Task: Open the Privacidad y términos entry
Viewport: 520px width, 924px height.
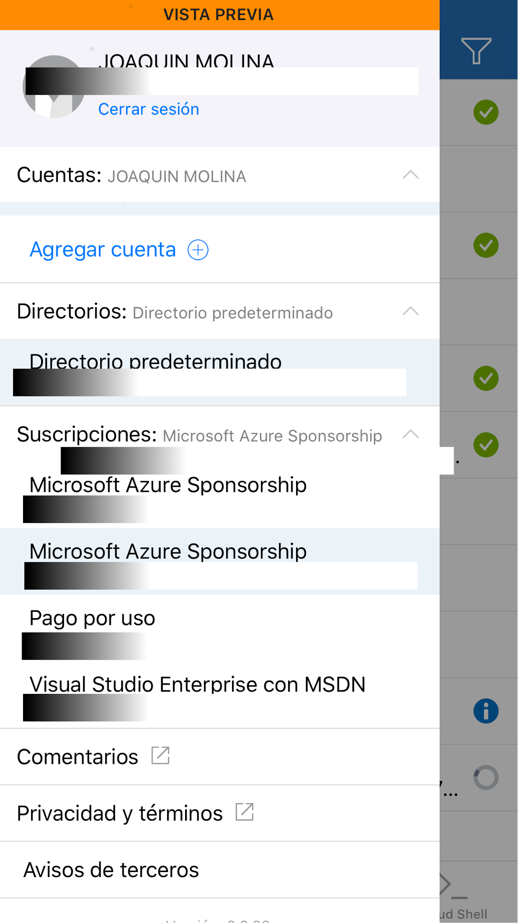Action: (x=120, y=813)
